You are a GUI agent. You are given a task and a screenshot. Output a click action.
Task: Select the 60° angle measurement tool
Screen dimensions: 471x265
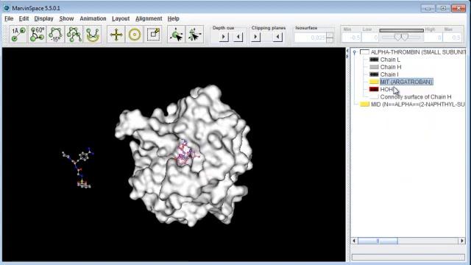38,35
